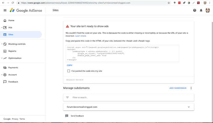Open the AdSense account avatar
This screenshot has height=123, width=213.
tap(207, 10)
